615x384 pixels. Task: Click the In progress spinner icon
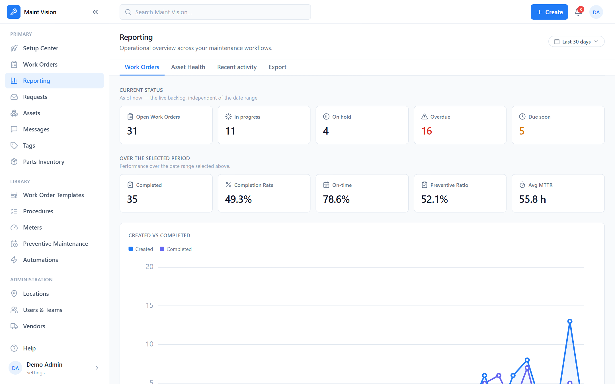228,117
